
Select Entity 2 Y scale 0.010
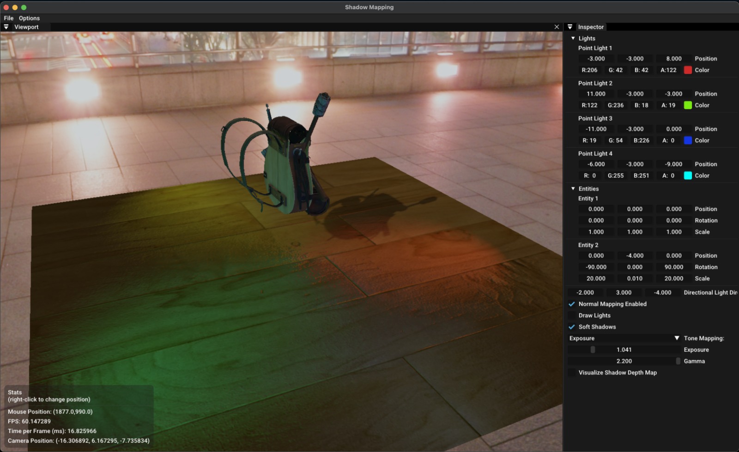[x=635, y=278]
